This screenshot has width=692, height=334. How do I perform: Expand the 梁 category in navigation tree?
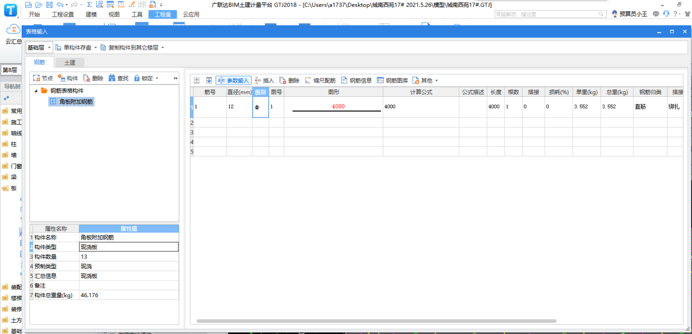5,177
